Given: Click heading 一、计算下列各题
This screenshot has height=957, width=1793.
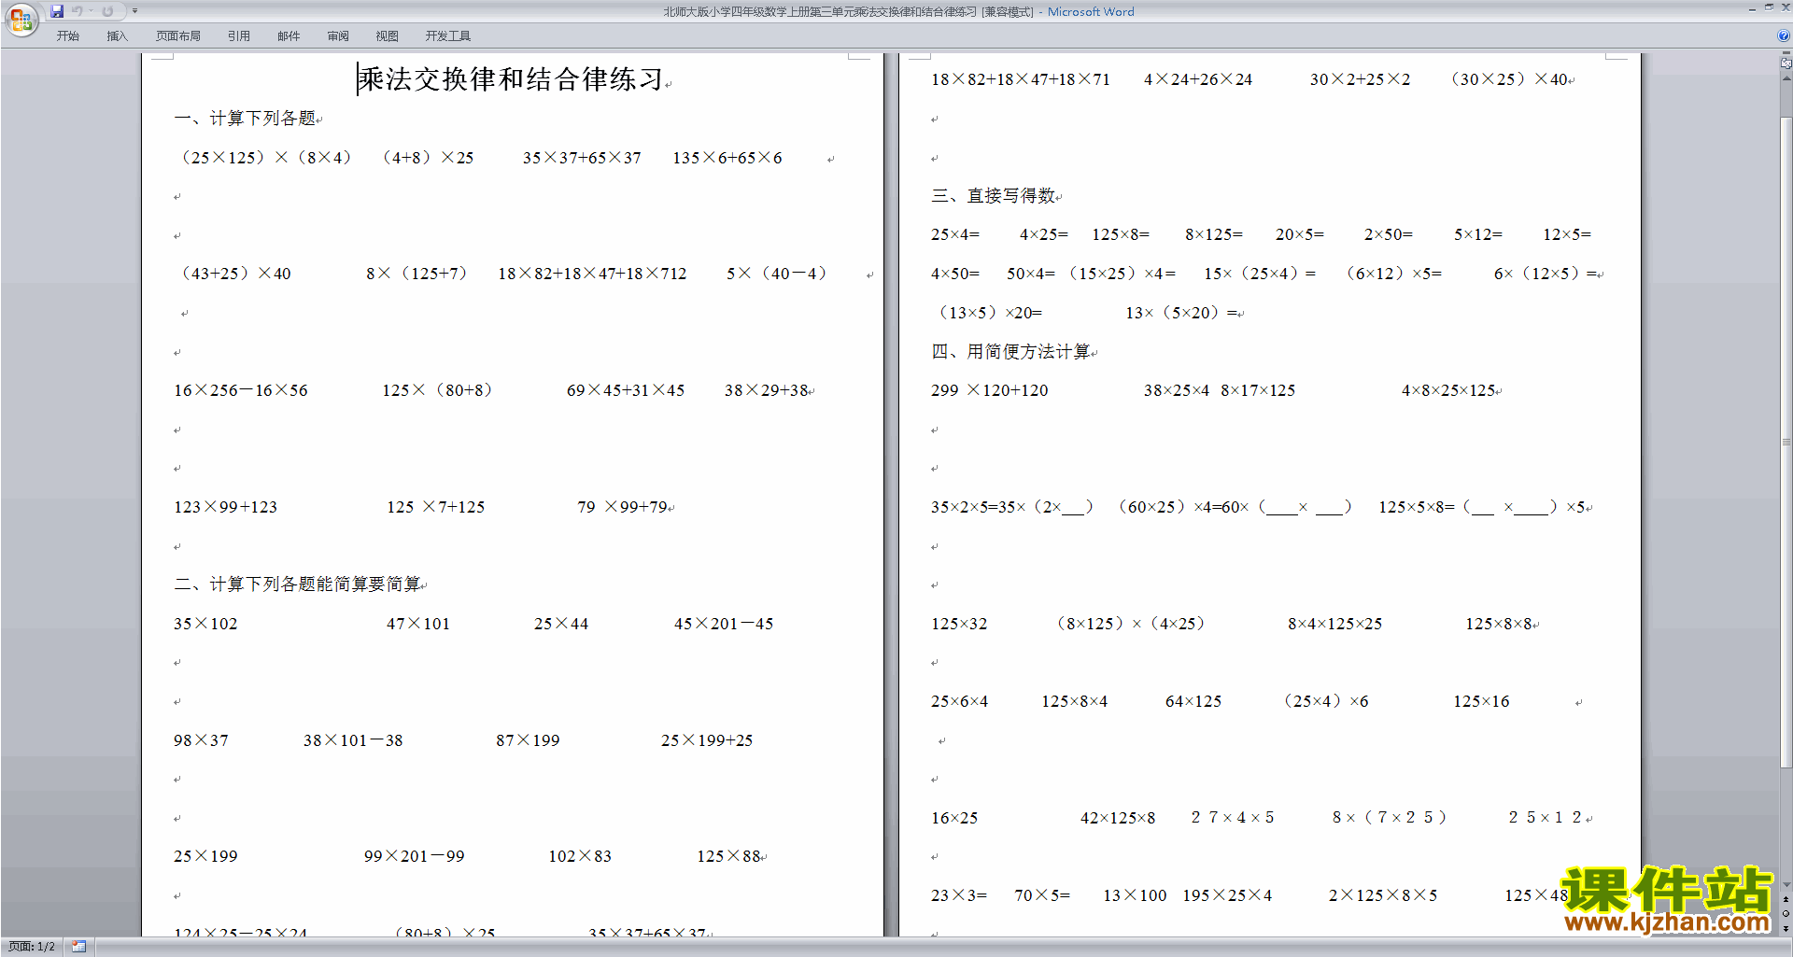Looking at the screenshot, I should (245, 119).
